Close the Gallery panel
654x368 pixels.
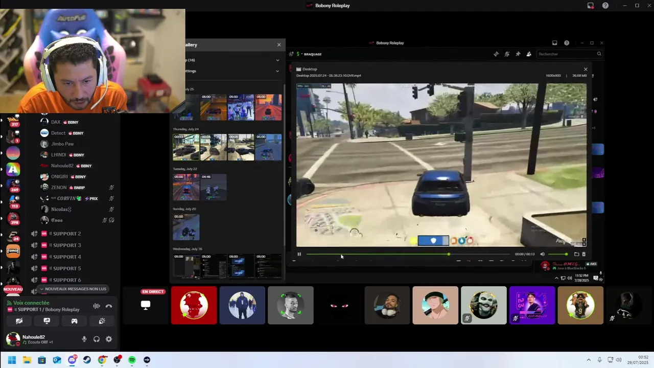point(279,44)
